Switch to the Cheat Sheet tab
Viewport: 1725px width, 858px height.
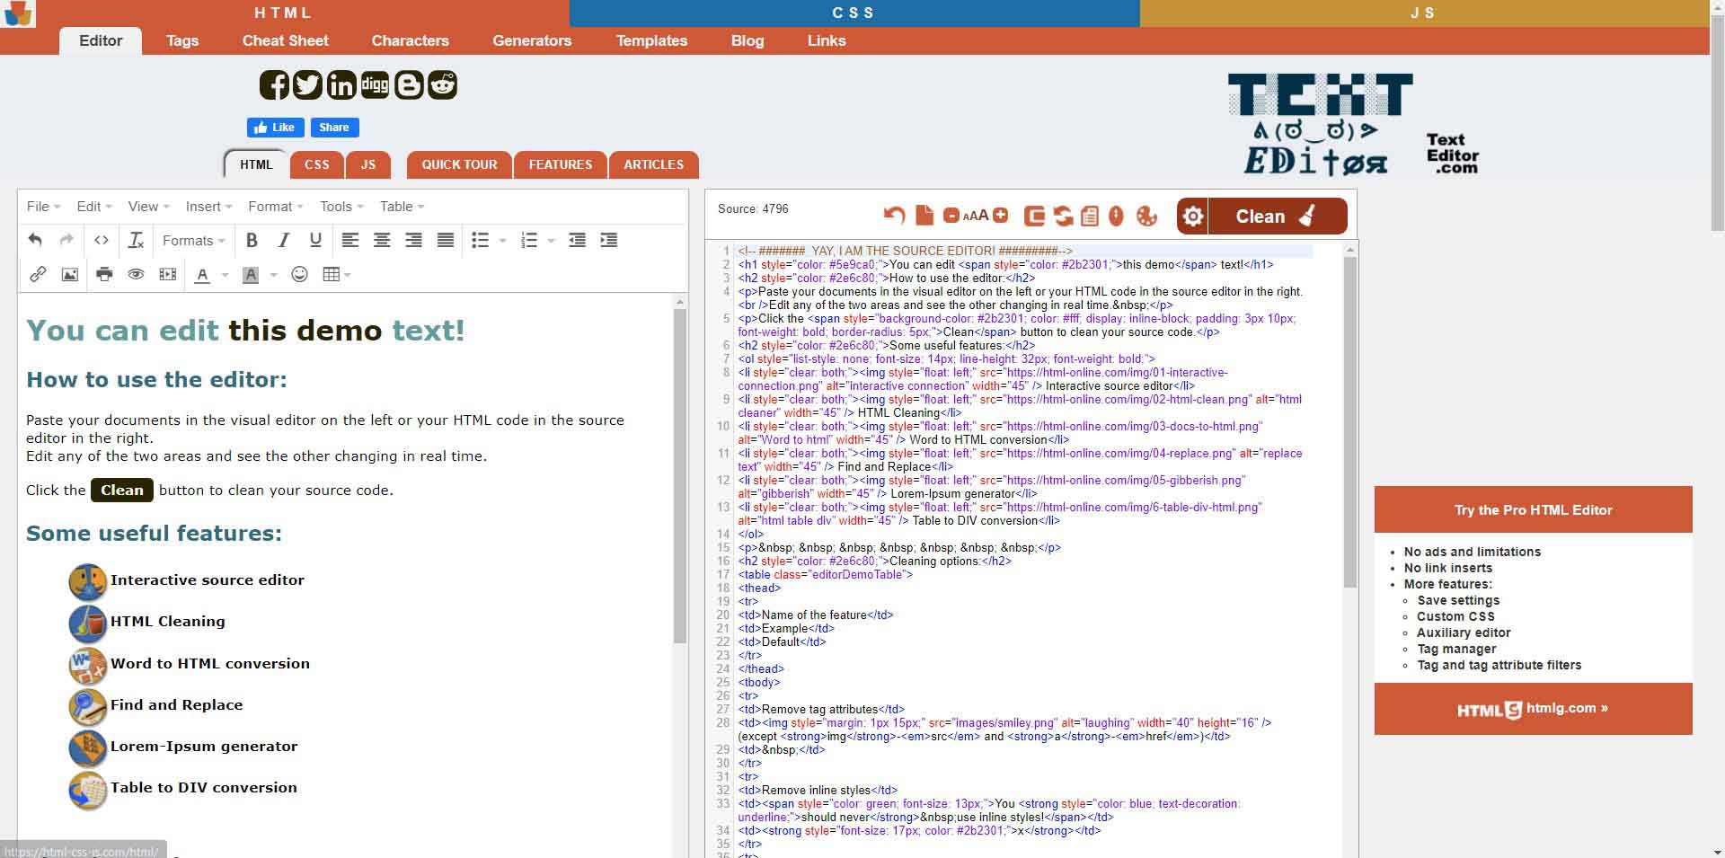(x=285, y=40)
